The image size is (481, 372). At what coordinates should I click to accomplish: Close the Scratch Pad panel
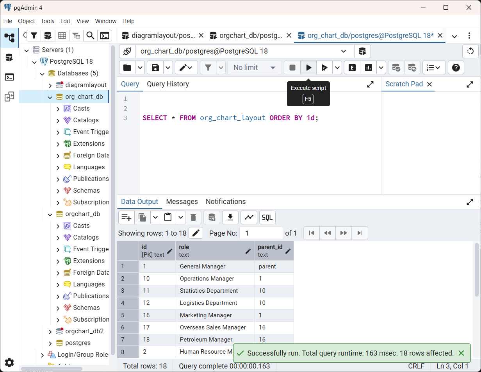coord(429,84)
